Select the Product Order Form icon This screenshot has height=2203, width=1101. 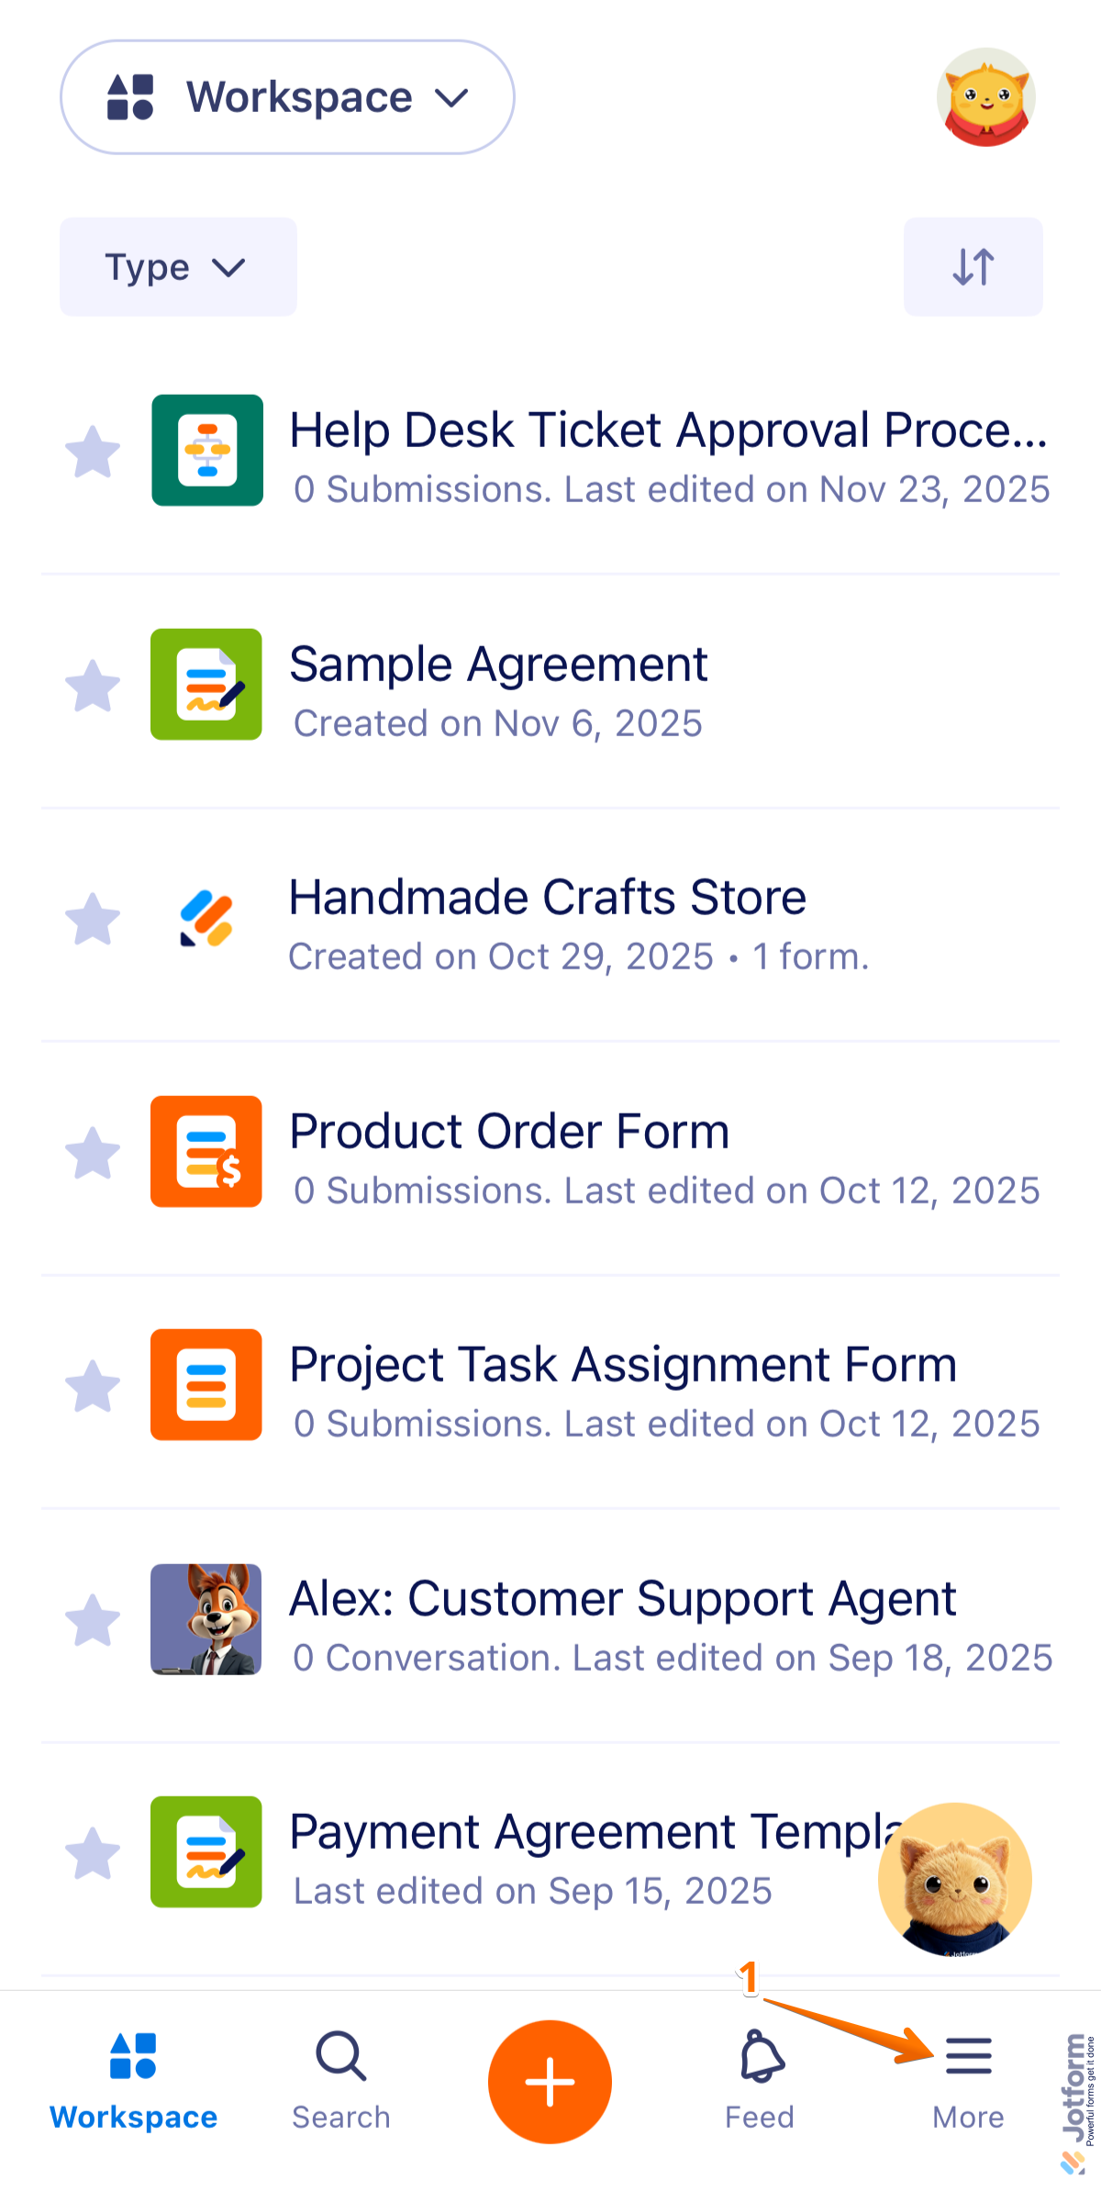pyautogui.click(x=206, y=1152)
